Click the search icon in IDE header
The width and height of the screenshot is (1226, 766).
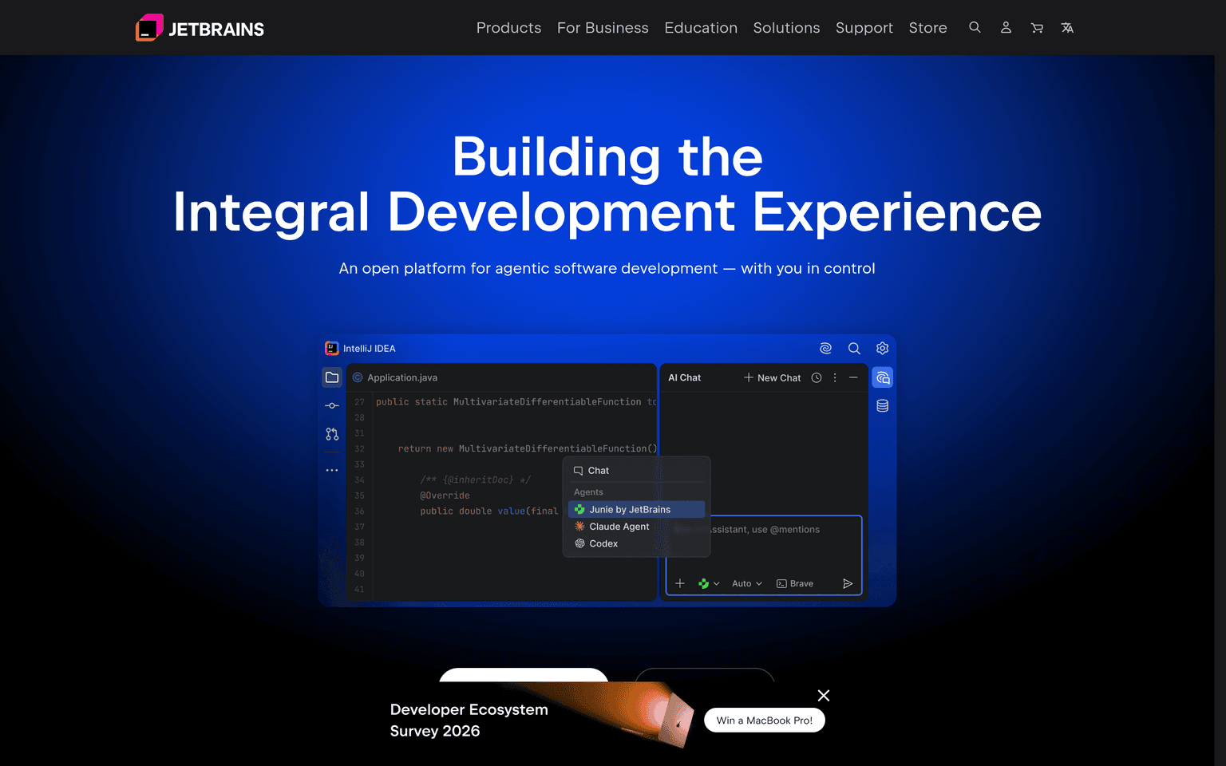(x=854, y=348)
